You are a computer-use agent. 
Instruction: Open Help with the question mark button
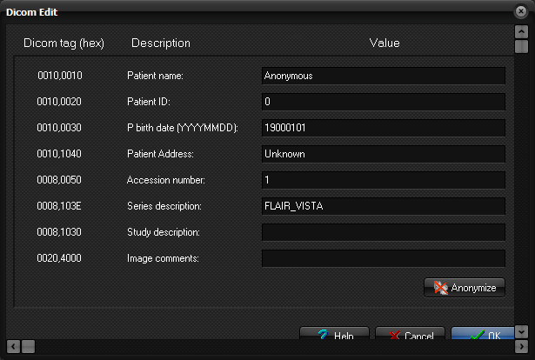pyautogui.click(x=335, y=335)
